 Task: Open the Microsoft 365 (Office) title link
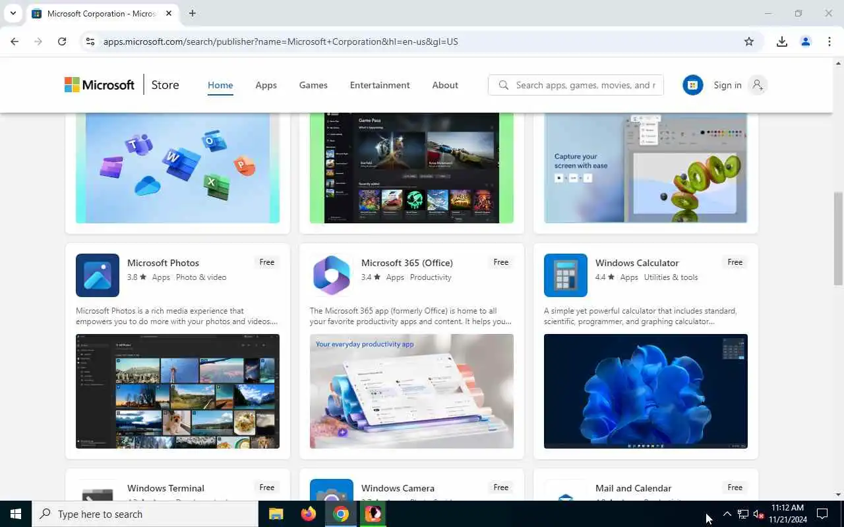pyautogui.click(x=407, y=263)
